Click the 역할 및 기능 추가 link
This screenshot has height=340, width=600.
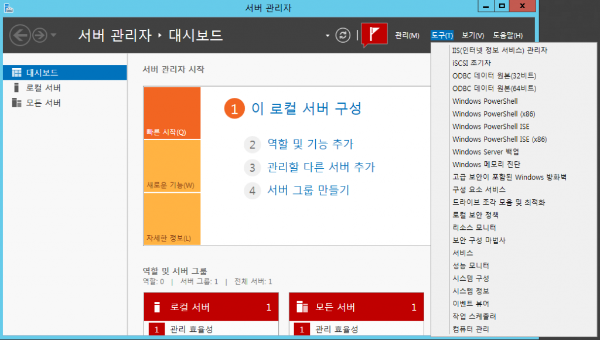pyautogui.click(x=310, y=144)
